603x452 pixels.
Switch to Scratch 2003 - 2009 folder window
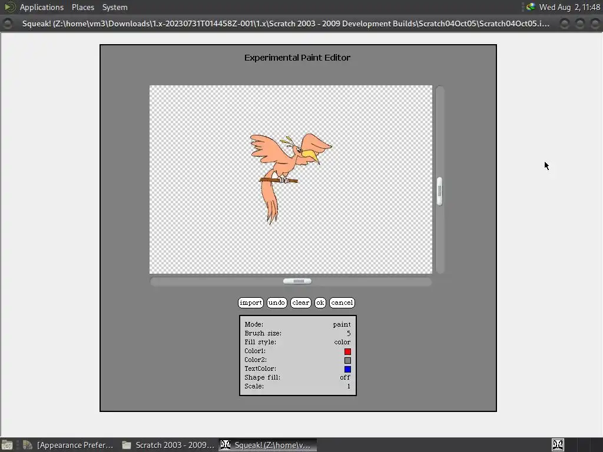click(x=168, y=445)
